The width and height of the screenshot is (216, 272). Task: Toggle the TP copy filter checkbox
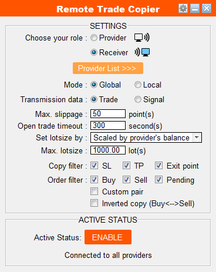point(126,166)
